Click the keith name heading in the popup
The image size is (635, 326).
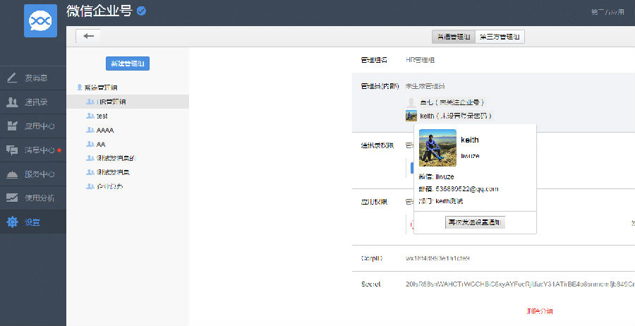coord(470,140)
